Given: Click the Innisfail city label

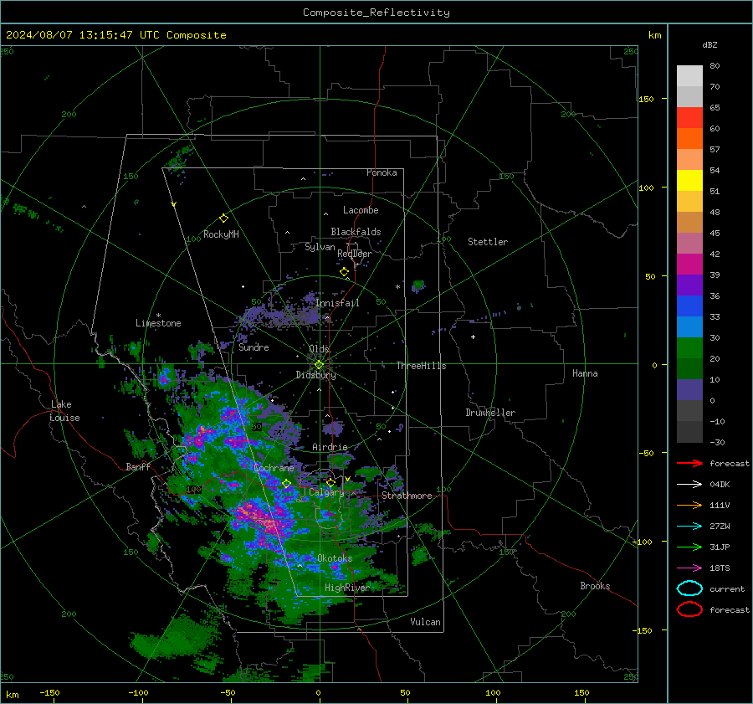Looking at the screenshot, I should 338,303.
